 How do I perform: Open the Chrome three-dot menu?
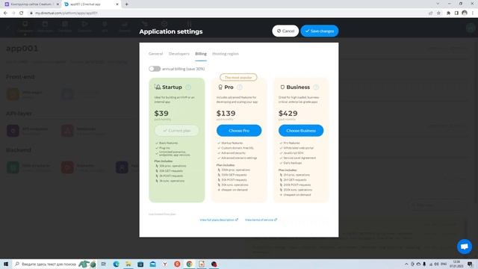pyautogui.click(x=473, y=13)
